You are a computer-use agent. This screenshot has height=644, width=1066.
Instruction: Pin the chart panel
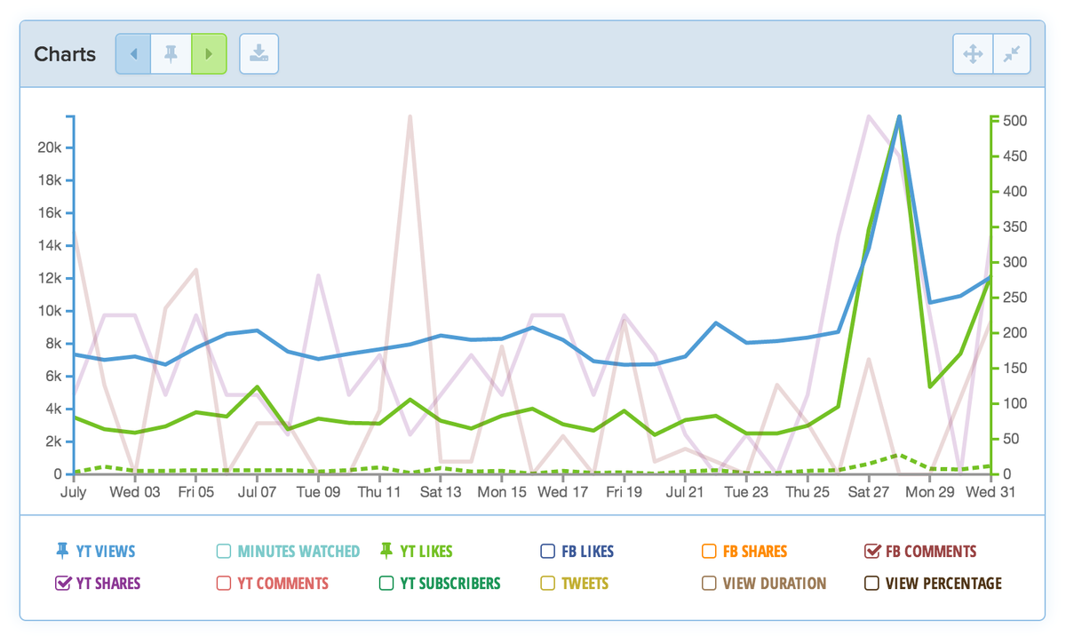[171, 53]
